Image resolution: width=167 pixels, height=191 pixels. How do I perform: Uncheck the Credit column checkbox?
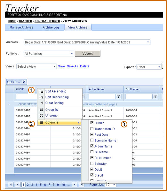(x=92, y=175)
